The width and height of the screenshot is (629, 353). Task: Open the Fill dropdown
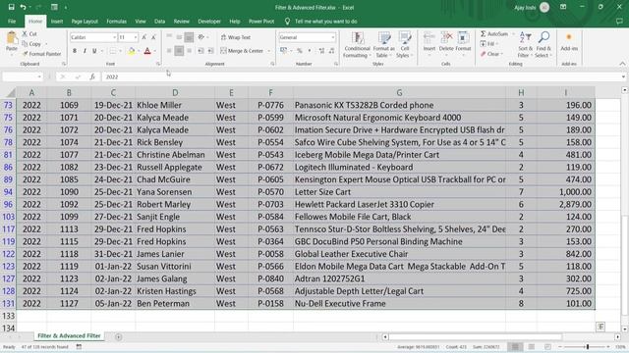pyautogui.click(x=489, y=44)
